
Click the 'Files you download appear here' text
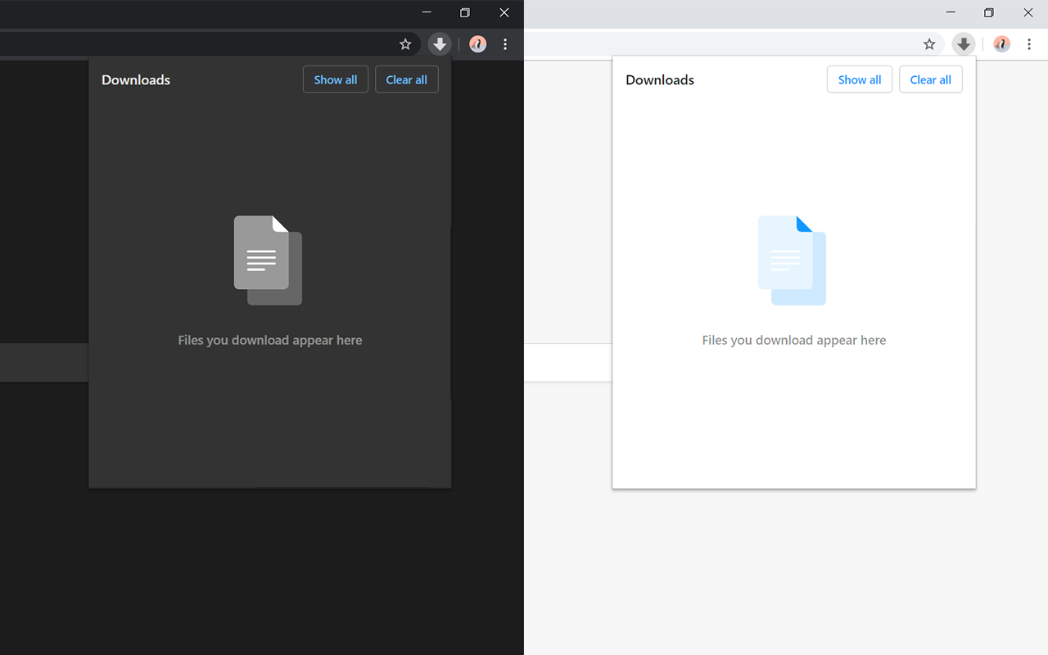pyautogui.click(x=269, y=340)
